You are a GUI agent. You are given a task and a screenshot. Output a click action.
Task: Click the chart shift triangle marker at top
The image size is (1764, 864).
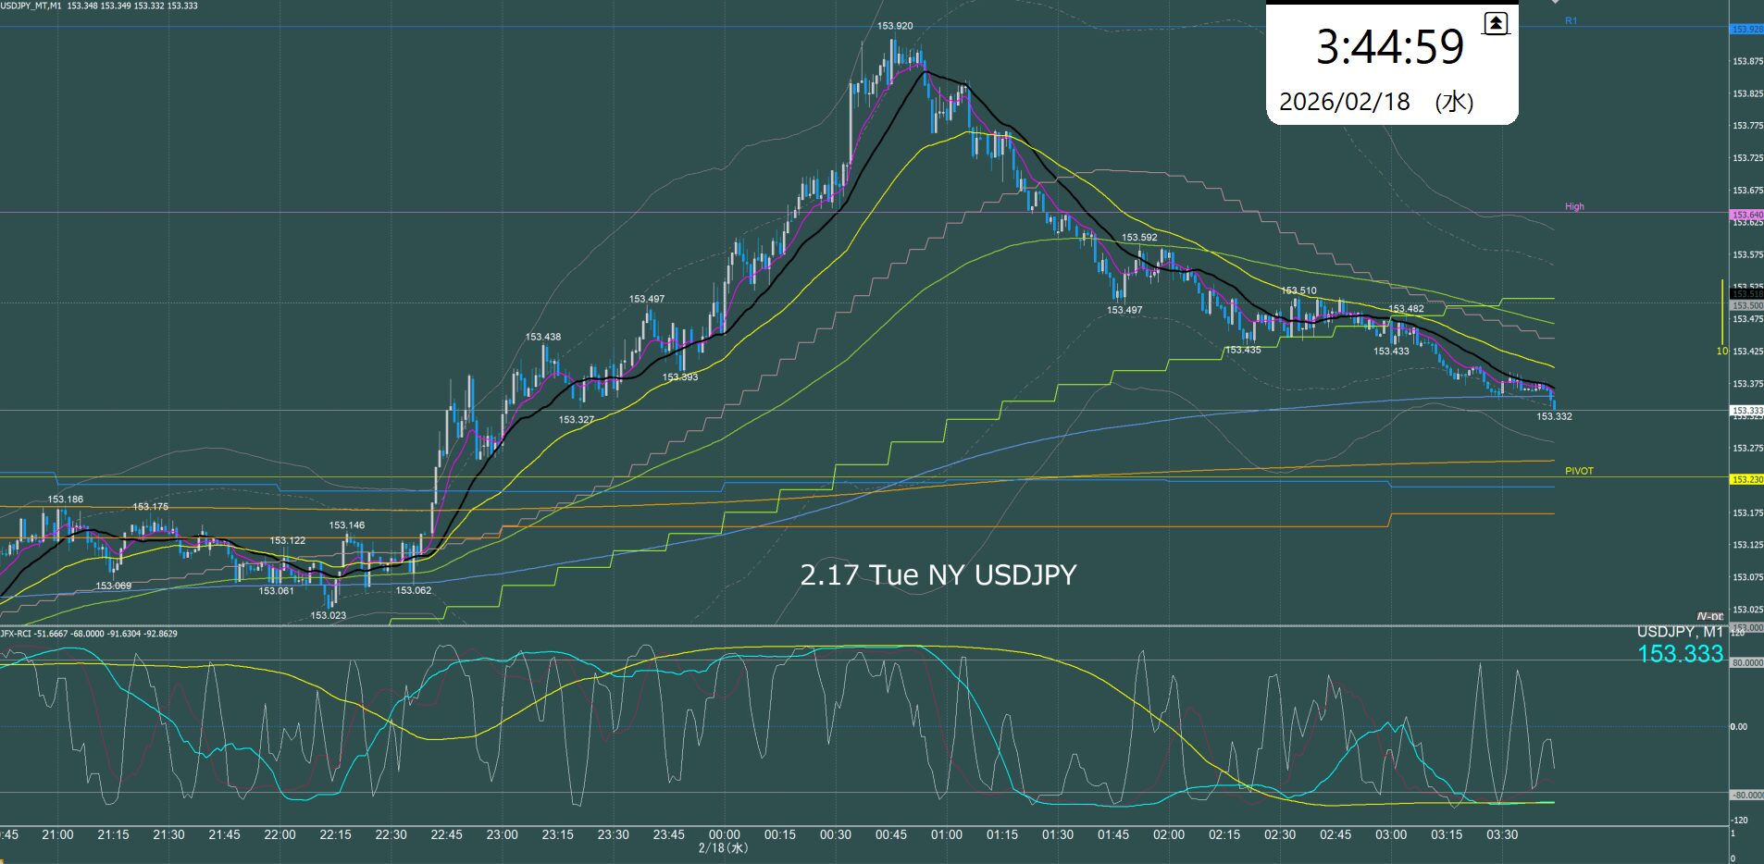tap(1555, 3)
